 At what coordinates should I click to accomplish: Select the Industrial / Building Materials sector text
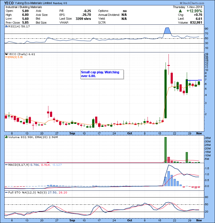pos(24,7)
